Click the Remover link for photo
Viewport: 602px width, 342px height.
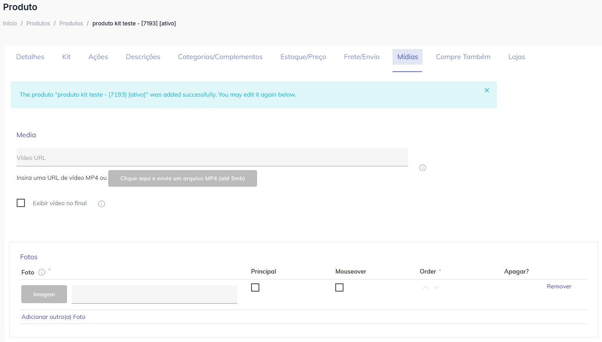559,287
